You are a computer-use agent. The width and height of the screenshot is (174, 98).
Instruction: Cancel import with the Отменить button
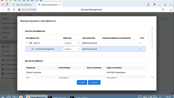pyautogui.click(x=94, y=82)
